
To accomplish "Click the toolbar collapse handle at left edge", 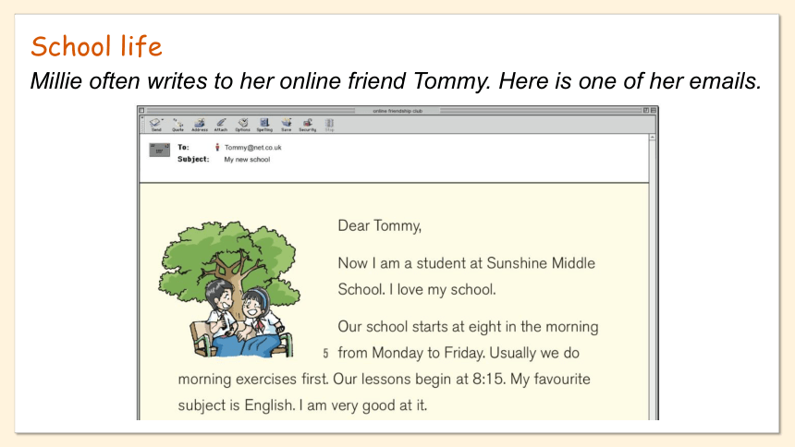I will [142, 124].
